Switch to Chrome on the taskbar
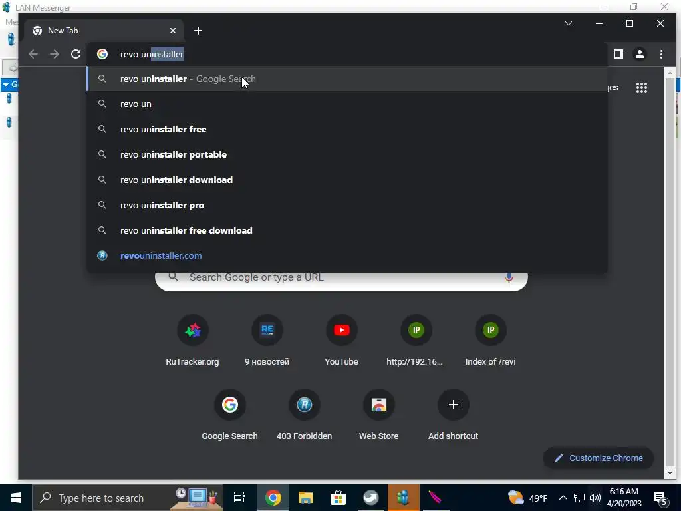This screenshot has width=681, height=511. (x=273, y=498)
